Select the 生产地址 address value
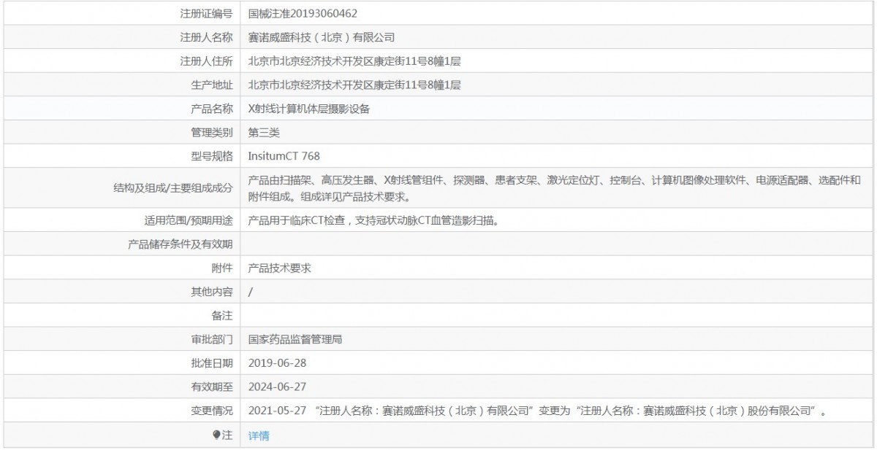Image resolution: width=877 pixels, height=450 pixels. point(354,85)
